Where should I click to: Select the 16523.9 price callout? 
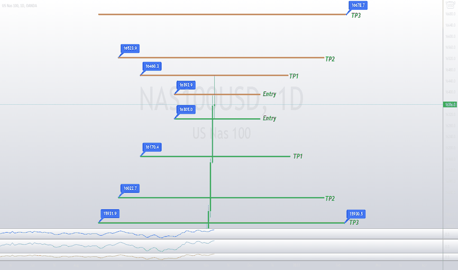coord(130,49)
